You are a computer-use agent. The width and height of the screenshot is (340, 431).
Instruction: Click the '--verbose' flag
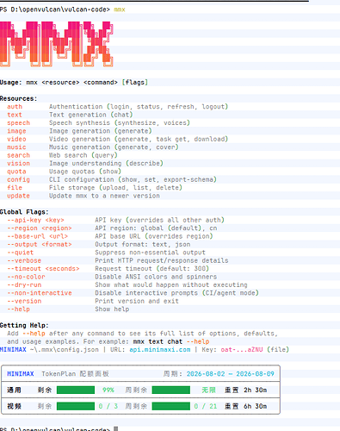(24, 260)
